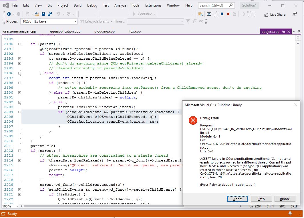Open the Analyze menu

click(x=120, y=5)
